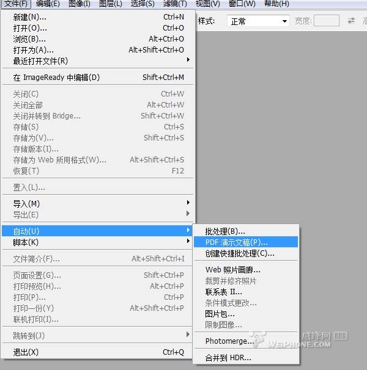Choose Photomerge... entry
The width and height of the screenshot is (367, 370).
(x=246, y=341)
